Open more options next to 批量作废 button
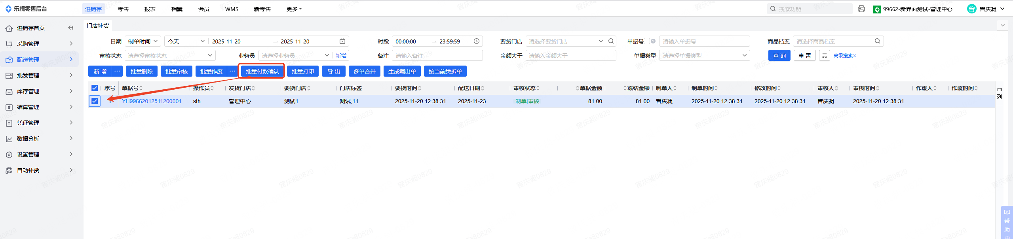The width and height of the screenshot is (1013, 239). pos(232,71)
